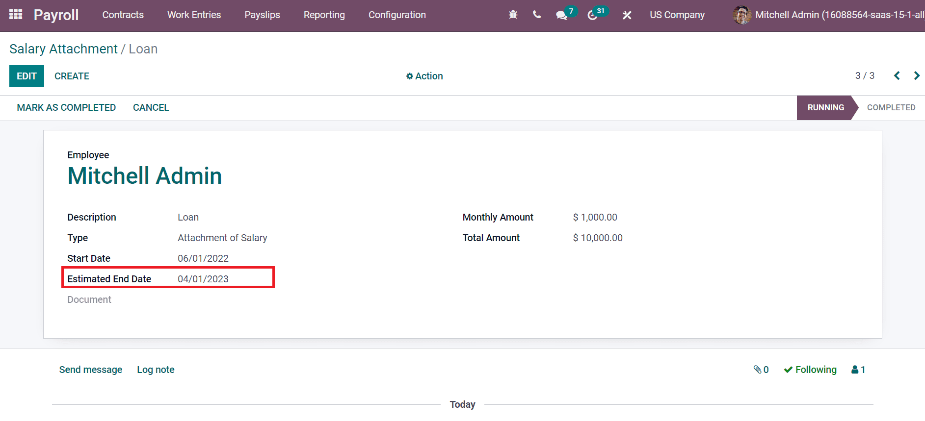The height and width of the screenshot is (421, 925).
Task: Go to previous record arrow
Action: tap(897, 75)
